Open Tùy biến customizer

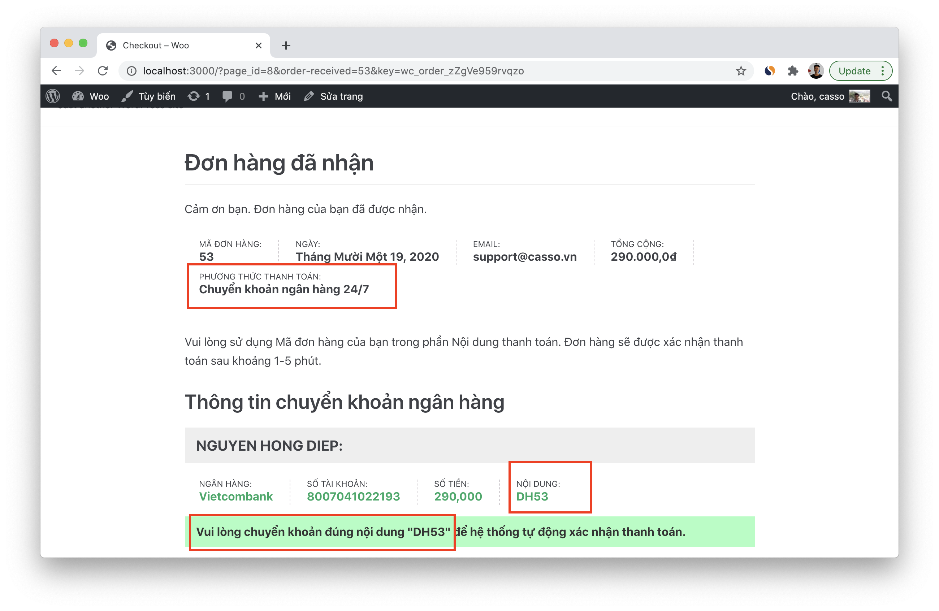(x=149, y=96)
